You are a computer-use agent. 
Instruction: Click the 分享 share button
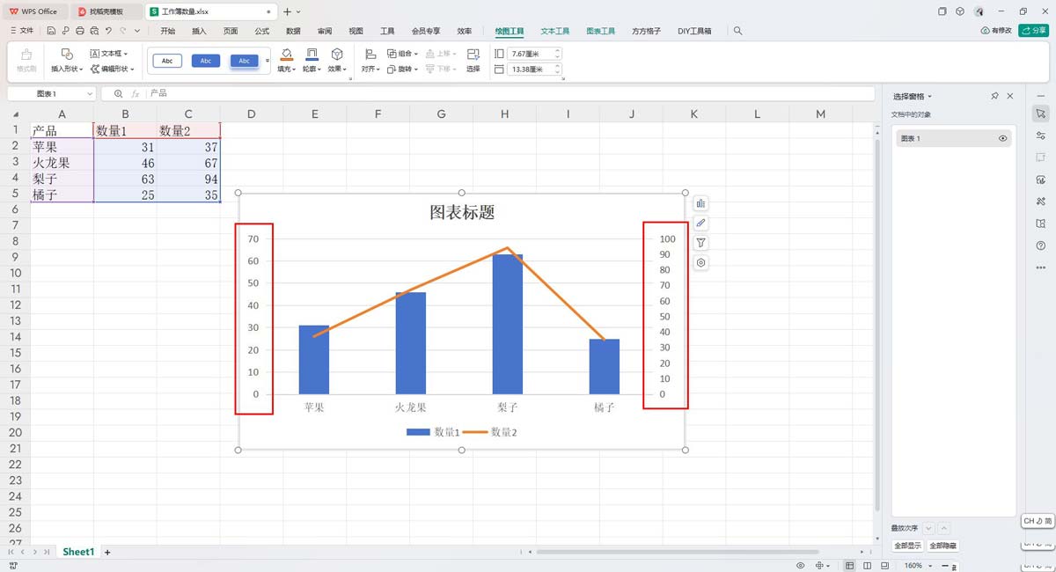tap(1033, 31)
